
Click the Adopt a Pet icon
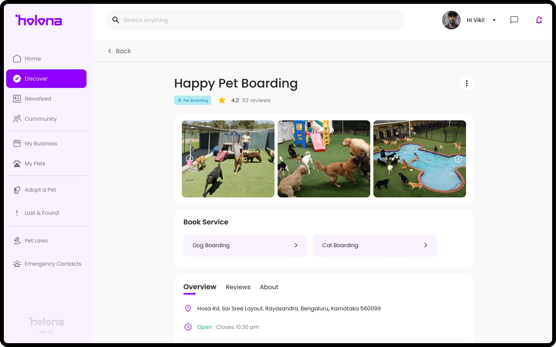tap(17, 190)
